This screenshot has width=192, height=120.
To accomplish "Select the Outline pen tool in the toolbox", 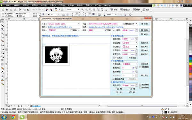I will (2, 76).
